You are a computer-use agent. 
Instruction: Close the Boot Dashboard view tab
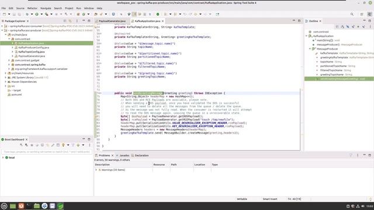[26, 139]
